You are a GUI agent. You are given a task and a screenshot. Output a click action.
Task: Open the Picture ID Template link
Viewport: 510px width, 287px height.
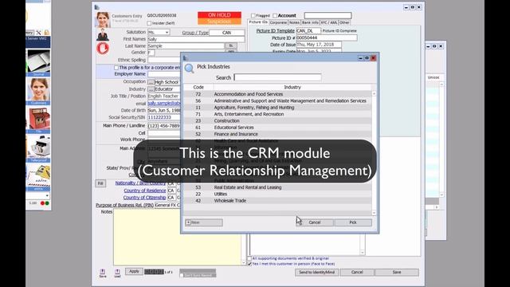[x=275, y=30]
